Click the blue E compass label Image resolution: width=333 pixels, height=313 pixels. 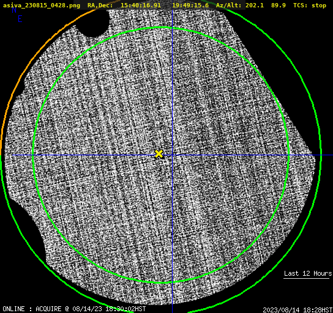coord(20,19)
